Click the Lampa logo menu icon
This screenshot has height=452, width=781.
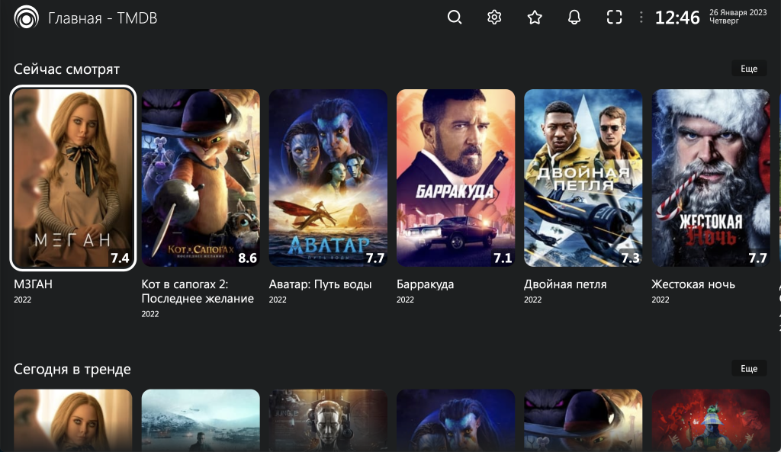(26, 18)
